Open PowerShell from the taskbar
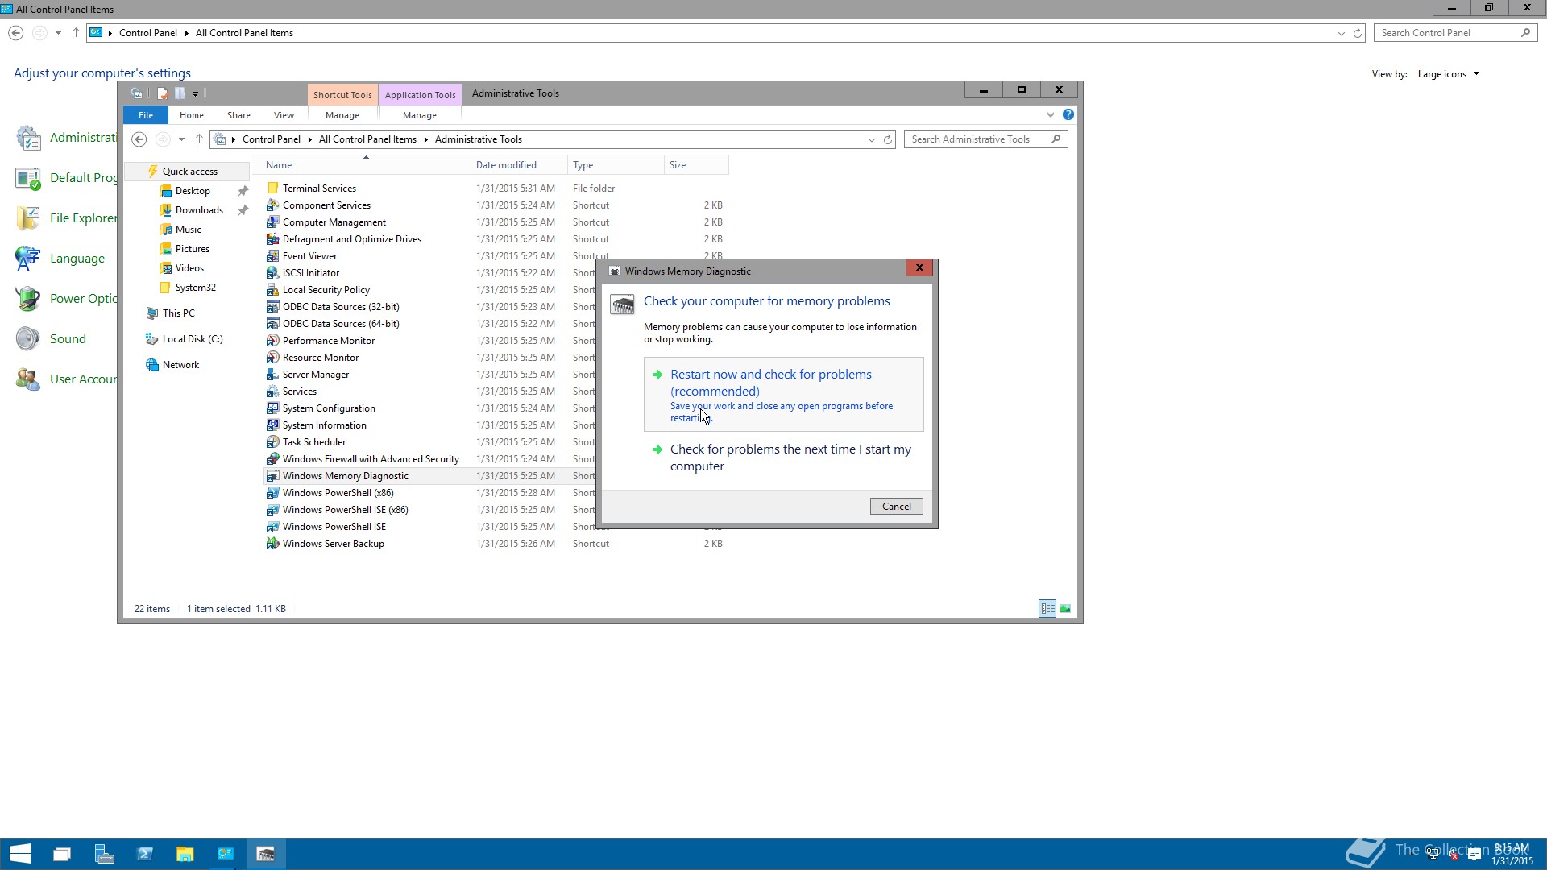The height and width of the screenshot is (870, 1547). coord(144,854)
